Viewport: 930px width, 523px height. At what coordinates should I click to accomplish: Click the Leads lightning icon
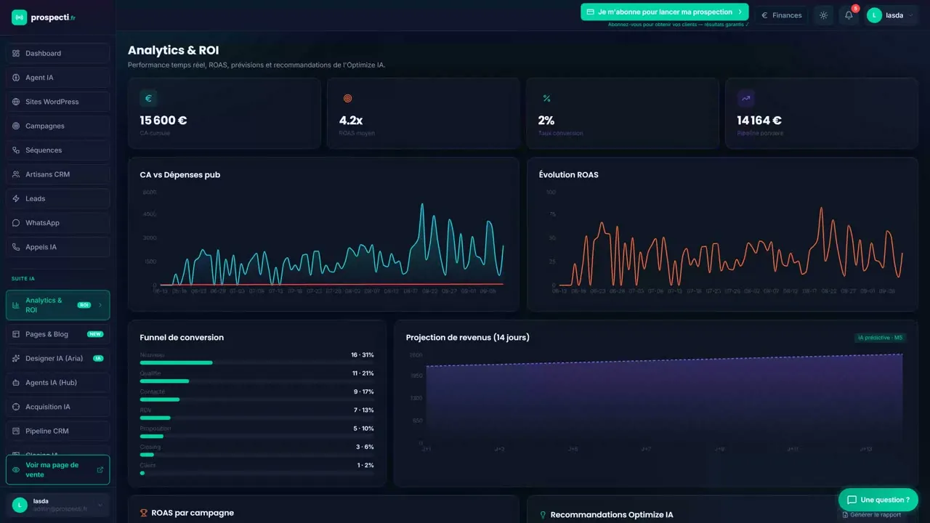click(x=16, y=198)
